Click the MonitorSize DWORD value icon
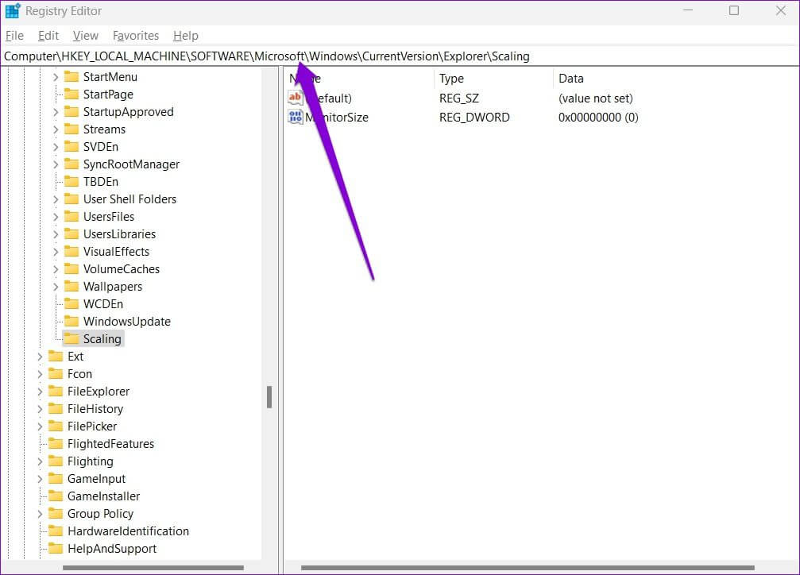Screen dimensions: 800x575 coord(296,117)
